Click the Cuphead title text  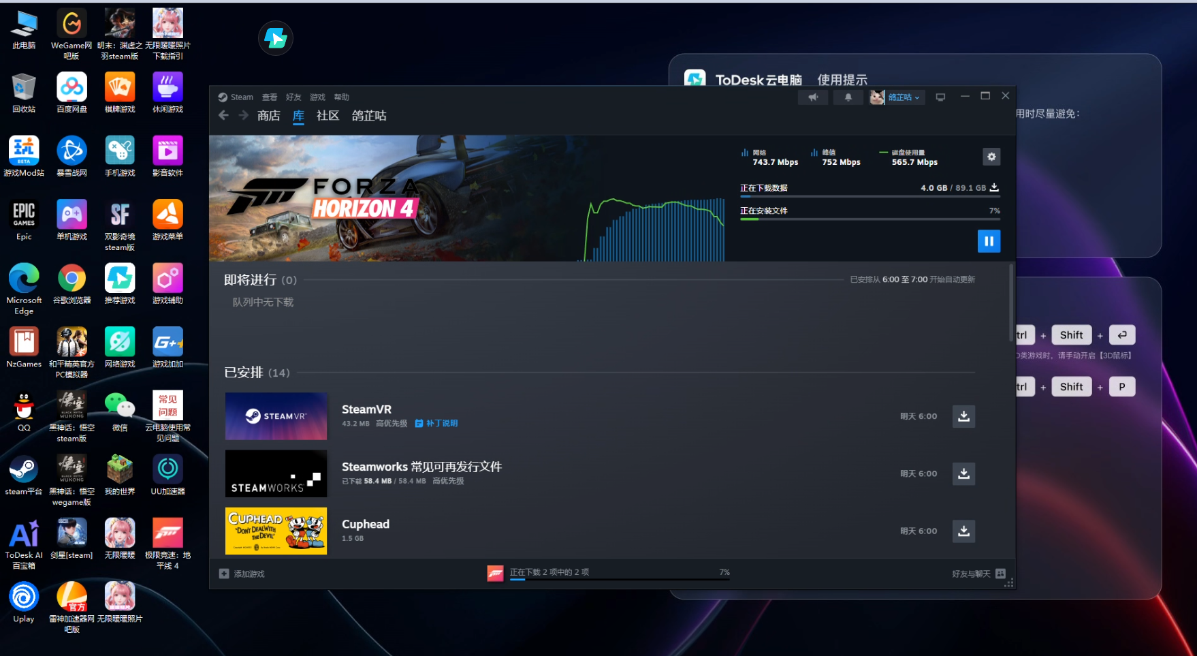(366, 524)
